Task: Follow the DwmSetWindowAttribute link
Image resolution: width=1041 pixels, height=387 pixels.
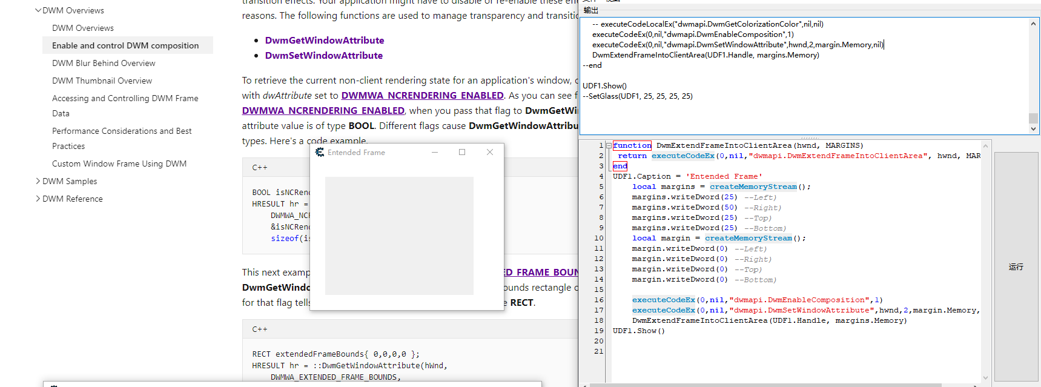Action: pos(324,56)
